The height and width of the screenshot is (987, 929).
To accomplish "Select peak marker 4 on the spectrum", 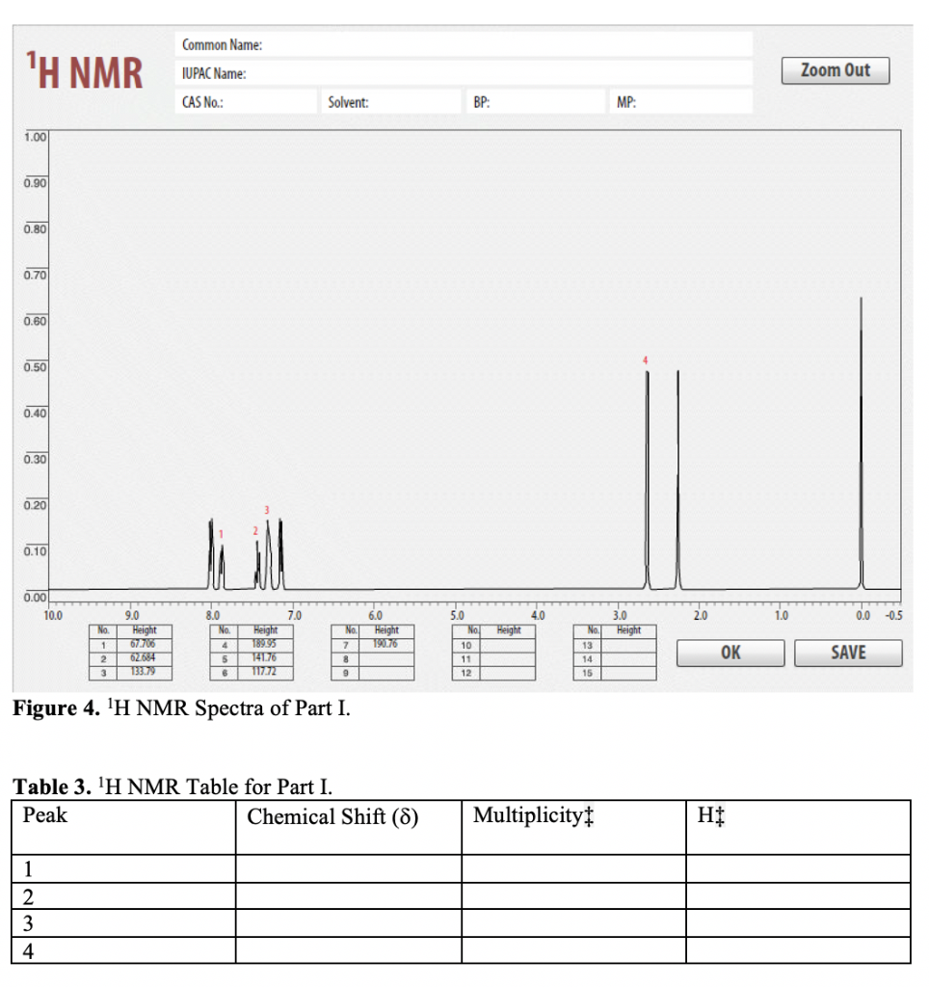I will (645, 360).
